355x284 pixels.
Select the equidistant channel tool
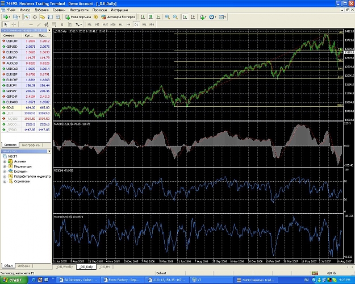(47, 24)
